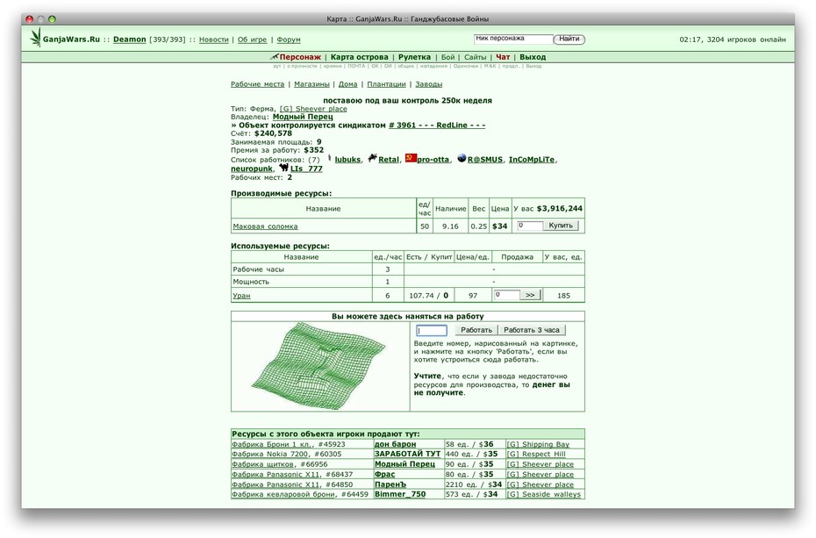Click the syndicate icon beside Retal
This screenshot has height=538, width=816.
371,158
